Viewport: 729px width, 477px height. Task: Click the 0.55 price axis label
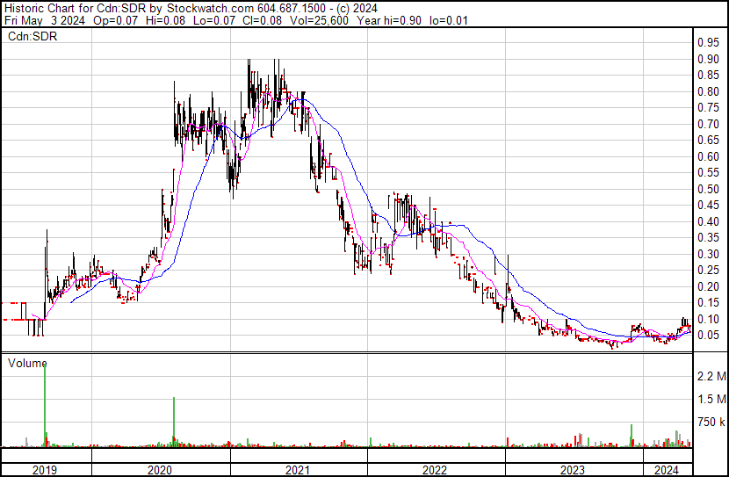pyautogui.click(x=708, y=173)
